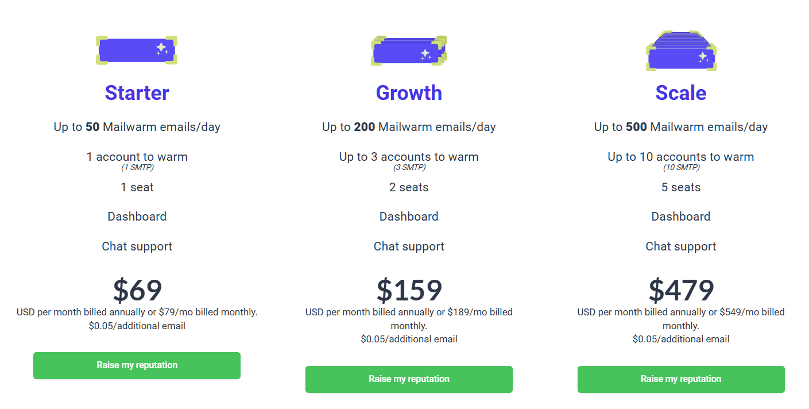Click the Scale plan card-pile icon
Viewport: 809px width, 409px height.
coord(681,52)
